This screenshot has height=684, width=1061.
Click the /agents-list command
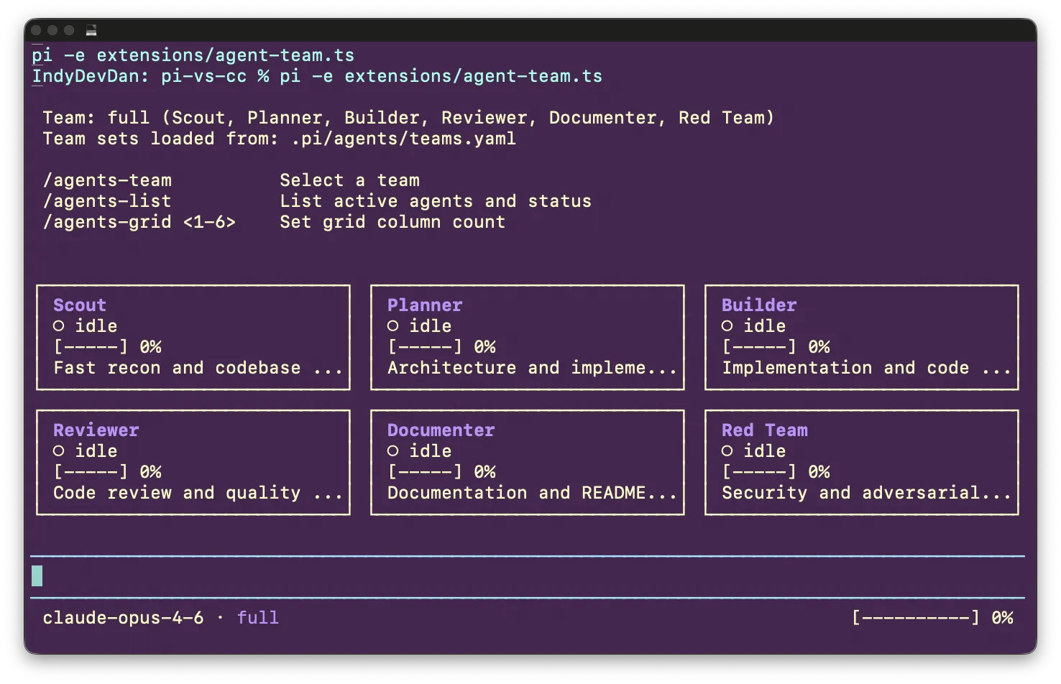pyautogui.click(x=107, y=200)
